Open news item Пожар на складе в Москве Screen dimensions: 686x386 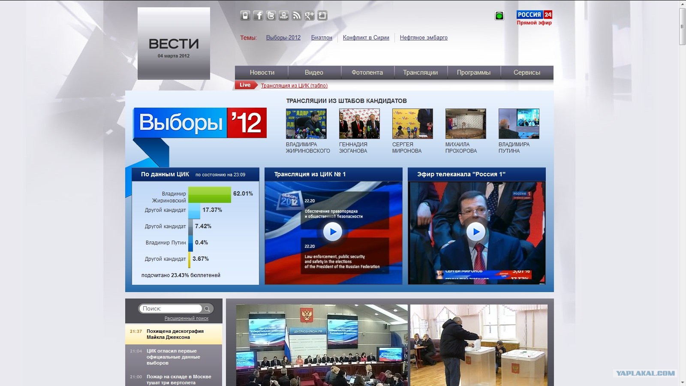(179, 380)
